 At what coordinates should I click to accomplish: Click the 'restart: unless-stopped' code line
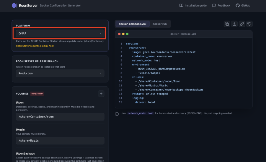tap(150, 94)
